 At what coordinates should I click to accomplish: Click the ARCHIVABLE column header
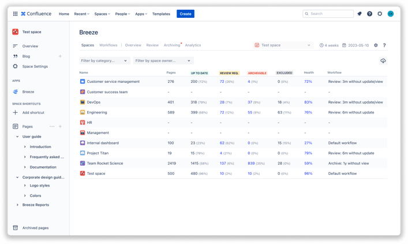click(x=257, y=73)
